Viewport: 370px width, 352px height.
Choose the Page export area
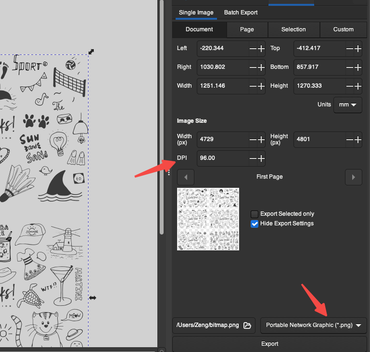[247, 29]
